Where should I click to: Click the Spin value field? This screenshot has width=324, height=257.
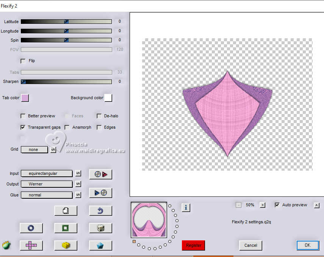pos(120,40)
